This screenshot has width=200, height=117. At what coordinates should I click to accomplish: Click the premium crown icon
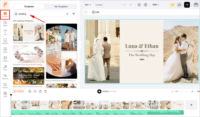(172, 5)
